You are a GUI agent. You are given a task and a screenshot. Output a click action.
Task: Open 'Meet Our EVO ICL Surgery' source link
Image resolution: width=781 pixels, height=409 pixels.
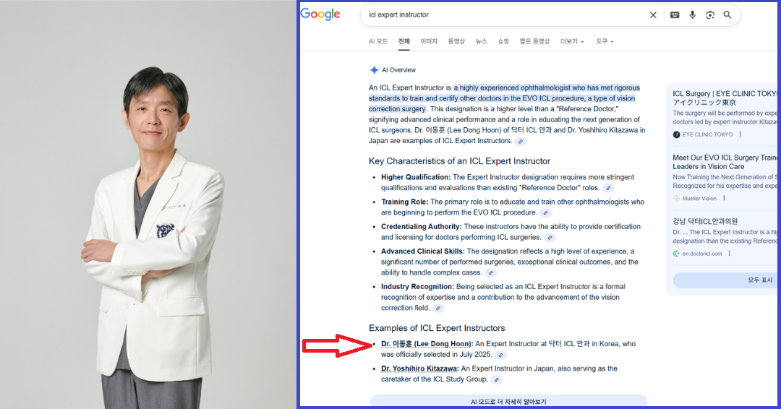click(725, 162)
